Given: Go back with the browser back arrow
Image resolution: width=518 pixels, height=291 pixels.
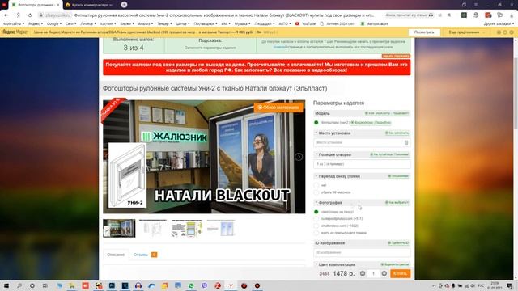Looking at the screenshot, I should point(6,15).
